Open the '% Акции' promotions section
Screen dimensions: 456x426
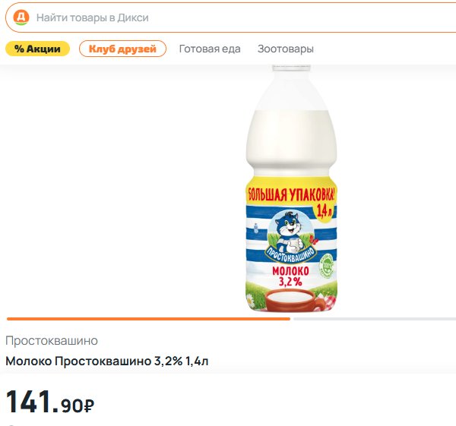(x=37, y=49)
